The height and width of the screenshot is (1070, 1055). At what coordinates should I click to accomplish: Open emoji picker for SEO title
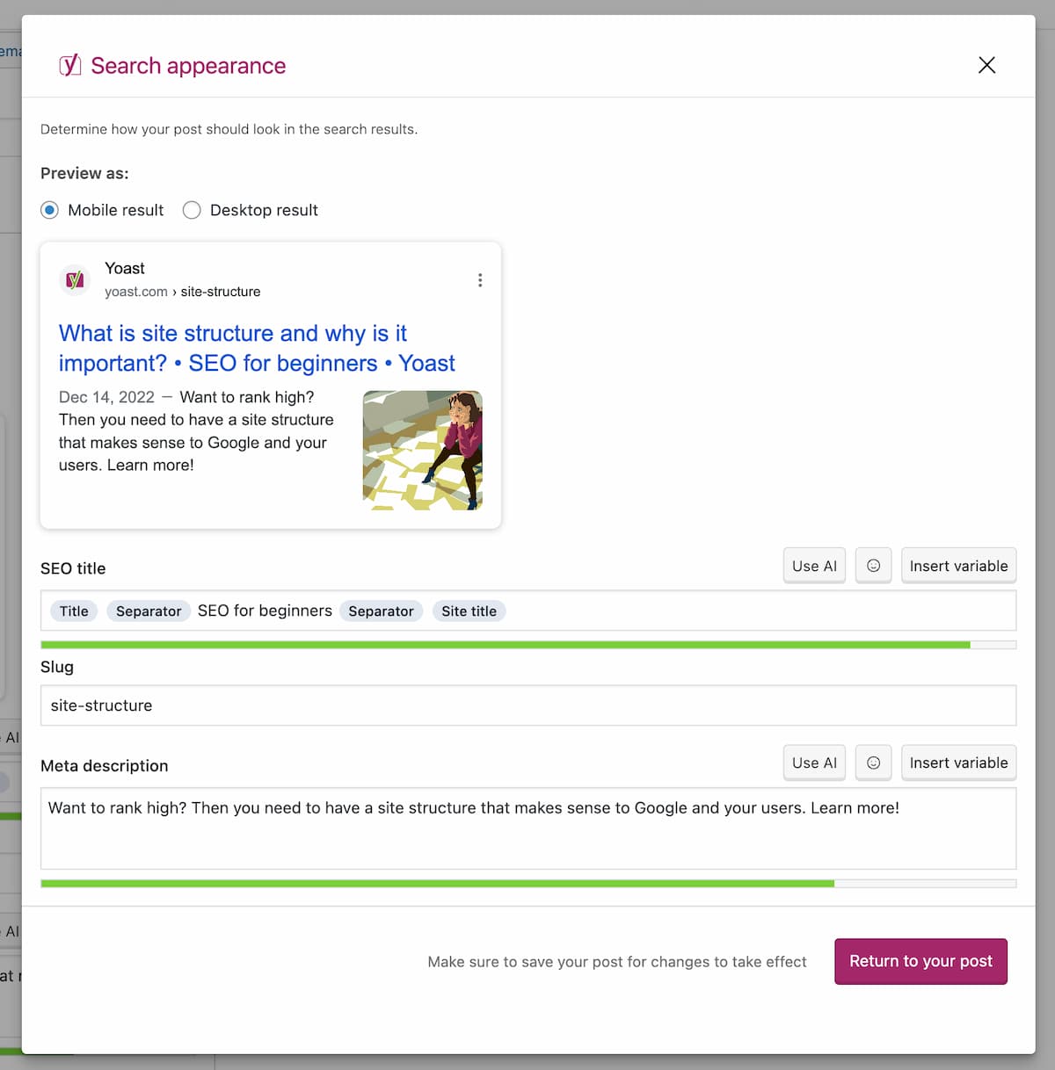873,566
